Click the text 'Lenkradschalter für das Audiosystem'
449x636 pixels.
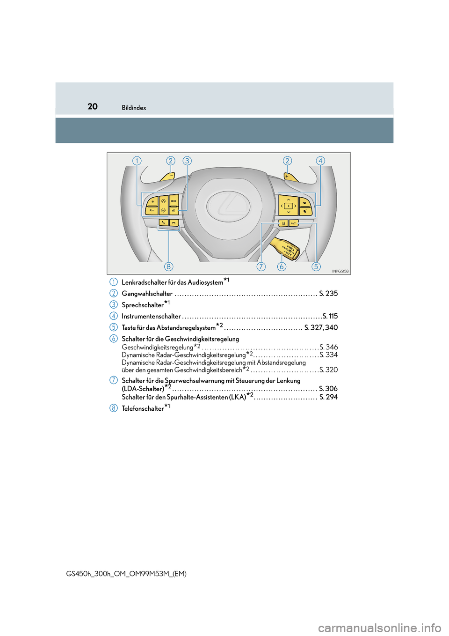(173, 282)
